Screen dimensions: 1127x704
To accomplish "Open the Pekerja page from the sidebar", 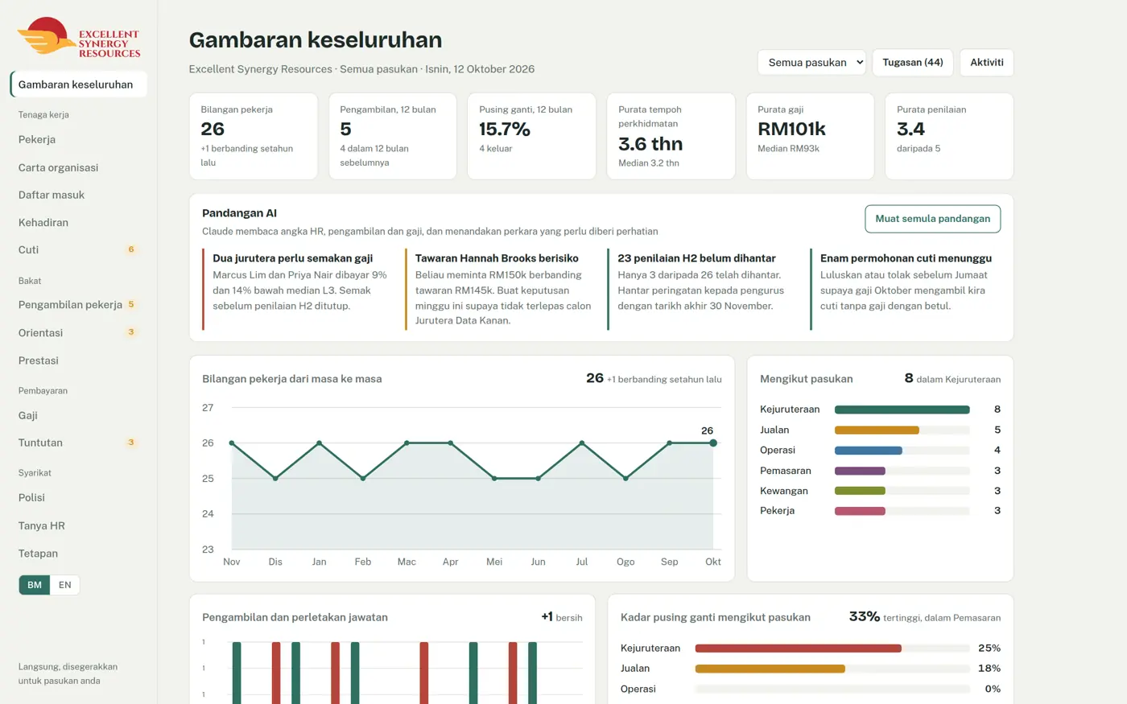I will 78,139.
